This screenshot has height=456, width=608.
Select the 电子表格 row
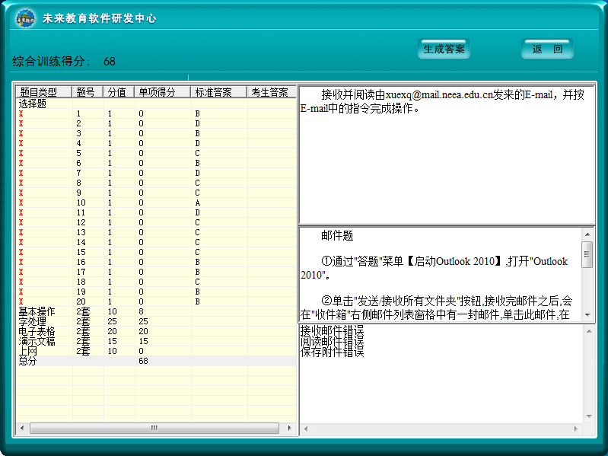point(156,331)
